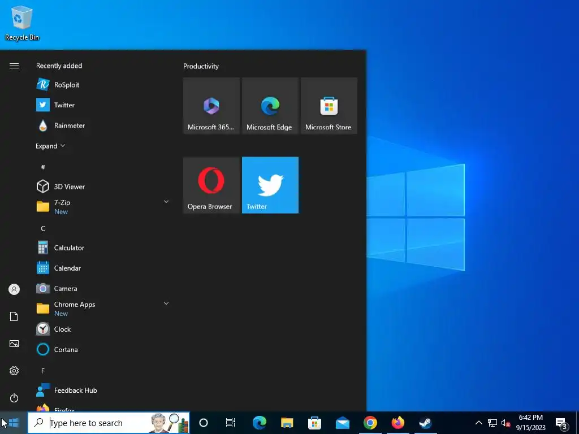Launch Cortana from the app list
Image resolution: width=579 pixels, height=434 pixels.
coord(102,349)
